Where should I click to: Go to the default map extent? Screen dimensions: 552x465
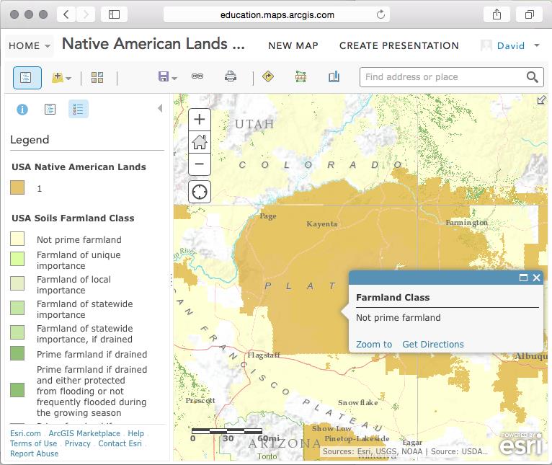tap(200, 142)
